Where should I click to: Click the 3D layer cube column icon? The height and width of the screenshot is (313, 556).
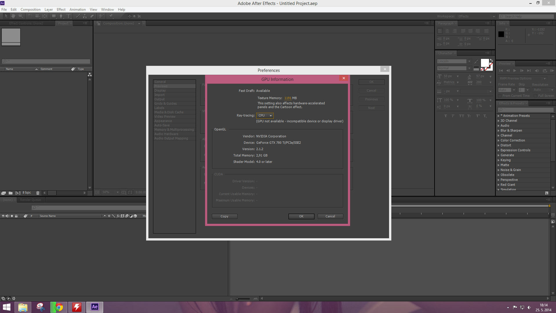(135, 216)
